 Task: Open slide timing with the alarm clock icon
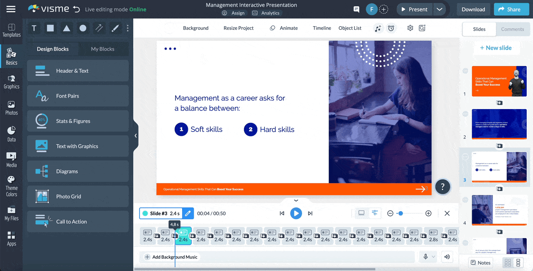(x=391, y=28)
